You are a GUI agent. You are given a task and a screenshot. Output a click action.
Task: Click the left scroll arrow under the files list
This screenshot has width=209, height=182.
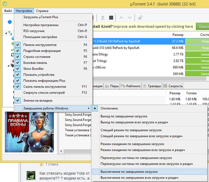point(61,151)
